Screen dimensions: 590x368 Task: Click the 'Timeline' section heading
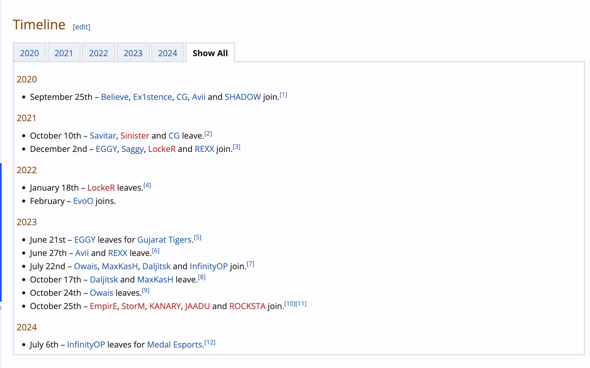click(x=39, y=25)
